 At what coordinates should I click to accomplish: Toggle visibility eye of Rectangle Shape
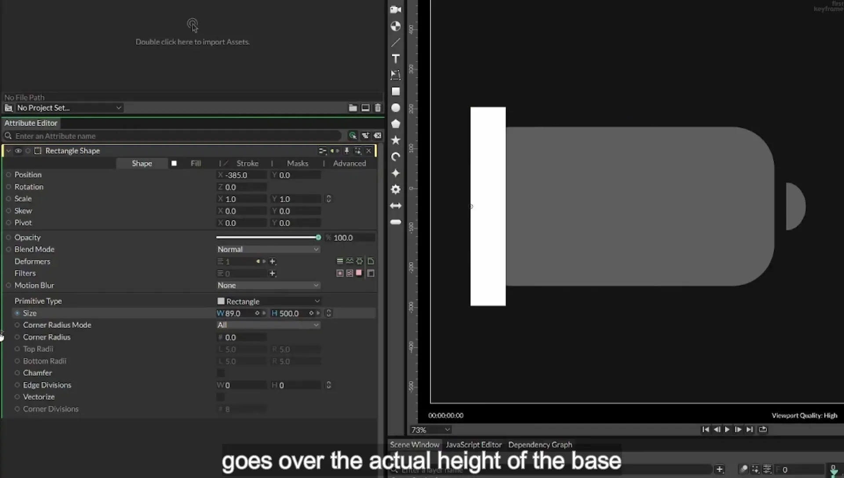18,151
